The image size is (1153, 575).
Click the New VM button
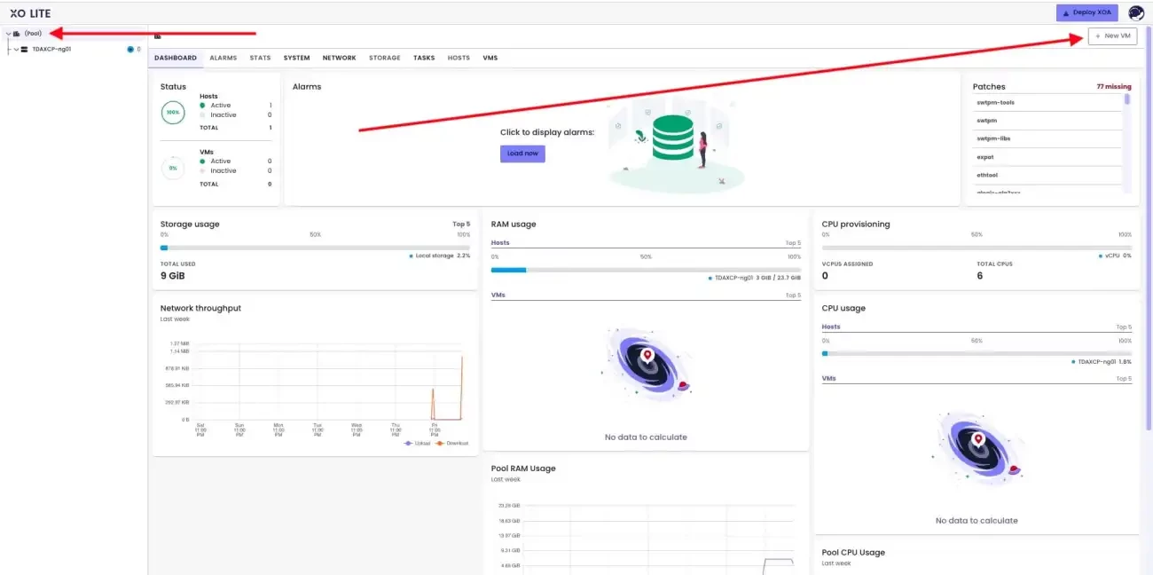(1112, 35)
